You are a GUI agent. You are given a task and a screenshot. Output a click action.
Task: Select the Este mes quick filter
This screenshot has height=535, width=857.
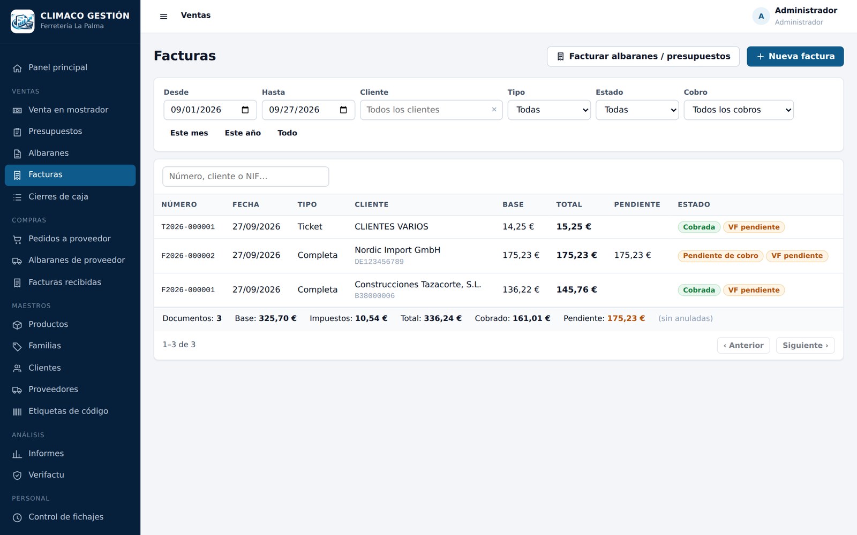point(189,133)
